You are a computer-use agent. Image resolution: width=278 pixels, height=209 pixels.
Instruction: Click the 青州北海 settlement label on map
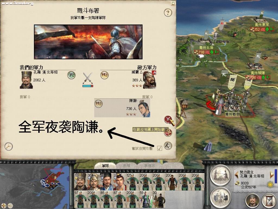click(x=206, y=48)
